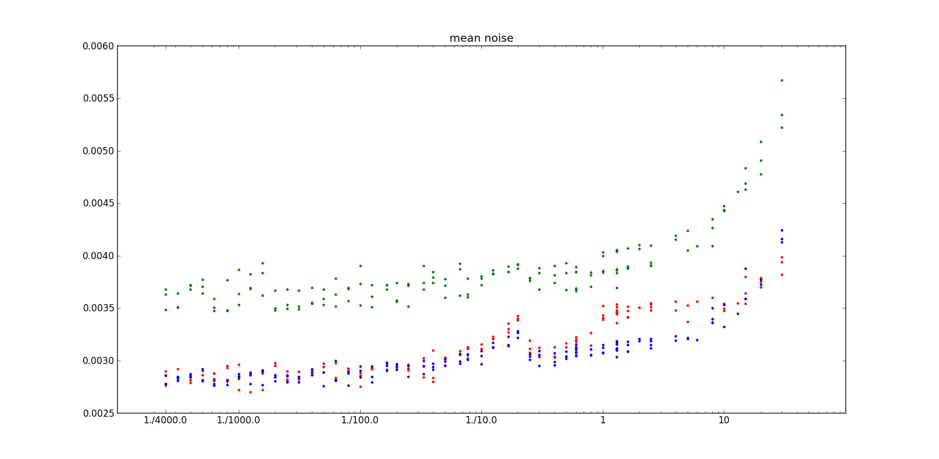Click the 1./1000.0 x-axis label
The width and height of the screenshot is (939, 459).
[x=239, y=421]
